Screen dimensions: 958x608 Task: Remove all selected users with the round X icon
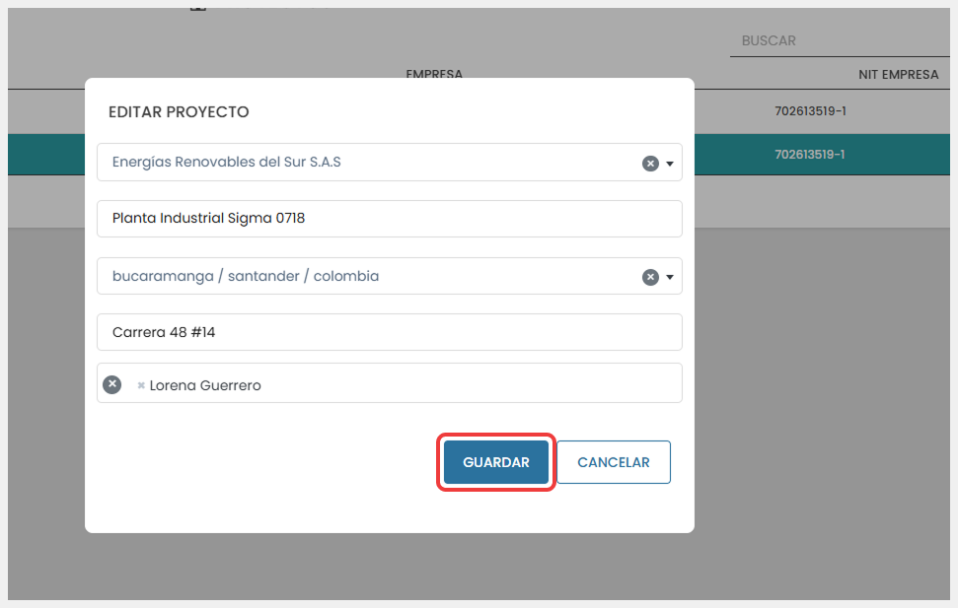tap(112, 384)
